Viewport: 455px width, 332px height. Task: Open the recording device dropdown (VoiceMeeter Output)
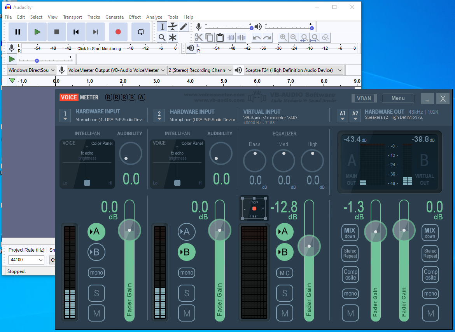click(x=116, y=70)
